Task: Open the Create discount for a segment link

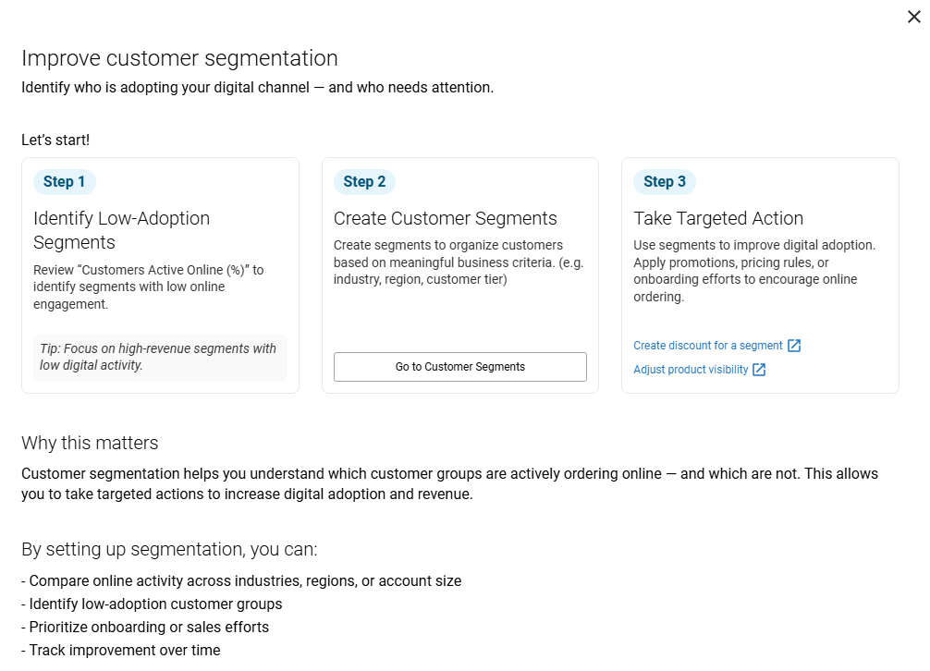Action: pyautogui.click(x=708, y=346)
